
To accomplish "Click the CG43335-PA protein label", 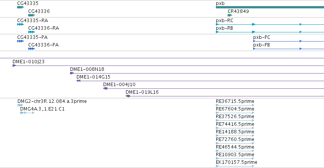I will (32, 37).
